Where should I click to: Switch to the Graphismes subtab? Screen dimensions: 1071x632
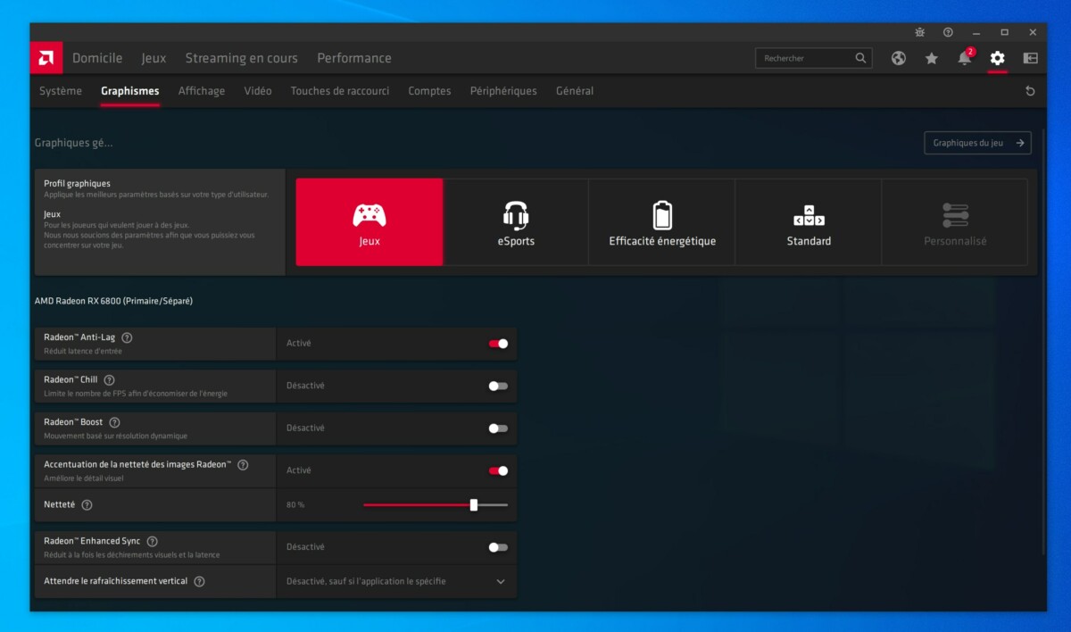tap(130, 91)
